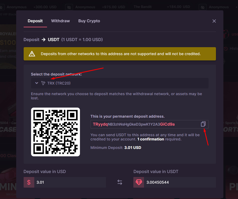The width and height of the screenshot is (238, 199).
Task: Copy the permanent deposit address
Action: point(203,124)
